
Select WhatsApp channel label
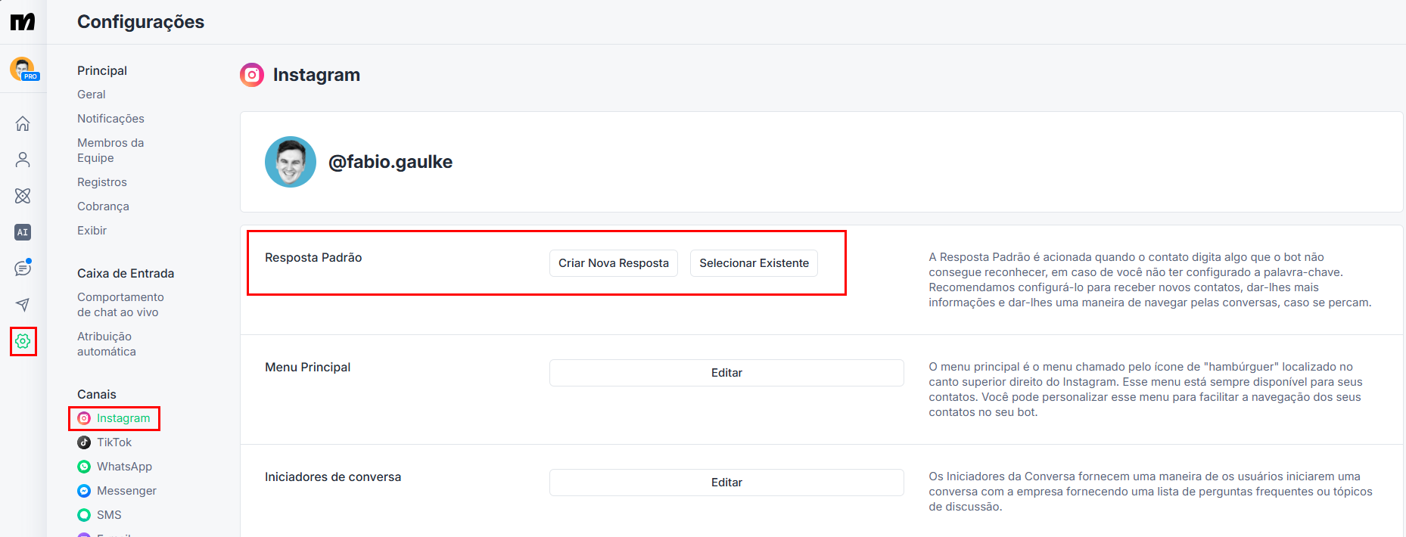(x=124, y=467)
